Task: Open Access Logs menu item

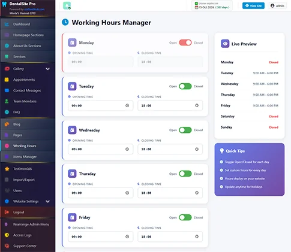Action: coord(28,235)
